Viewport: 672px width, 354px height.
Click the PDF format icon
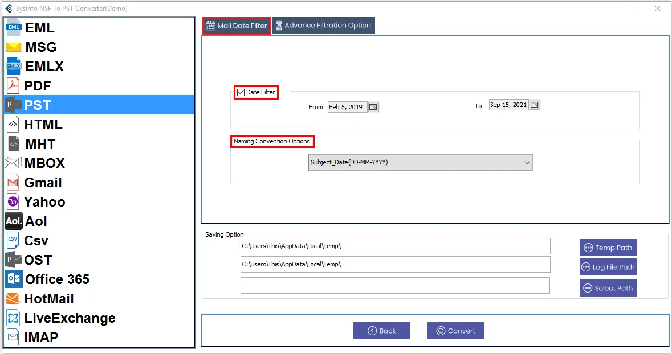13,86
